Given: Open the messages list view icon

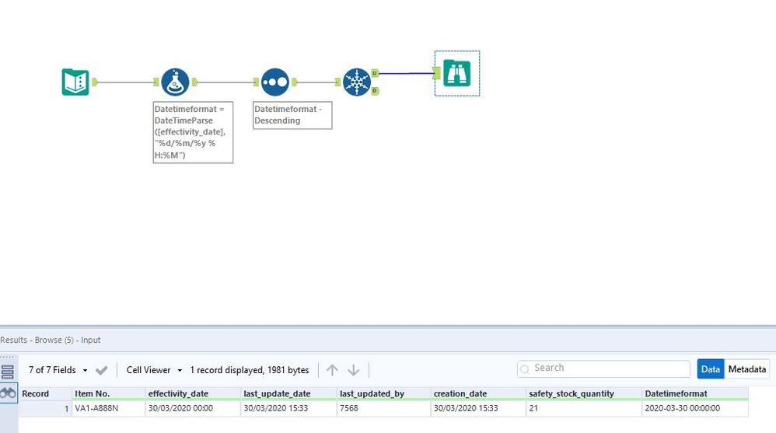Looking at the screenshot, I should tap(8, 372).
